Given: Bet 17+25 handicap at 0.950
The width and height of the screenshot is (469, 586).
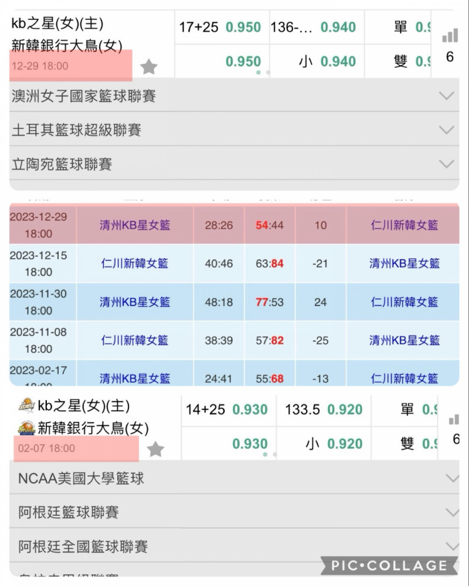Looking at the screenshot, I should (222, 27).
